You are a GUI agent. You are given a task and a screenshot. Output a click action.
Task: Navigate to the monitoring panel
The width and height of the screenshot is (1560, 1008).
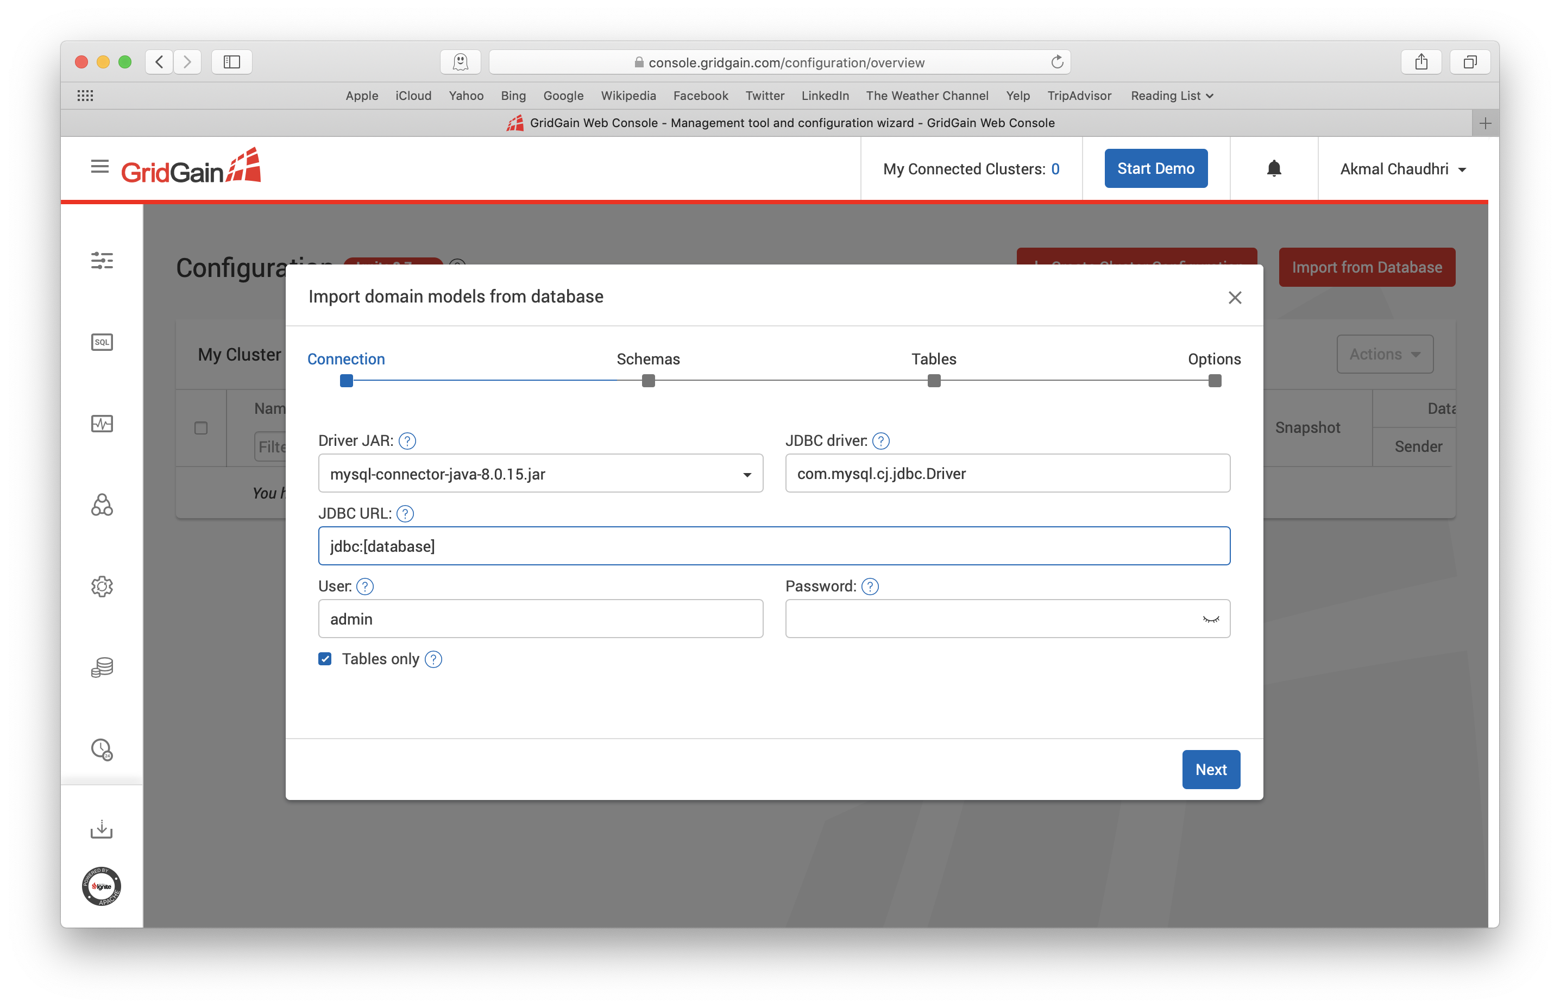pos(102,424)
